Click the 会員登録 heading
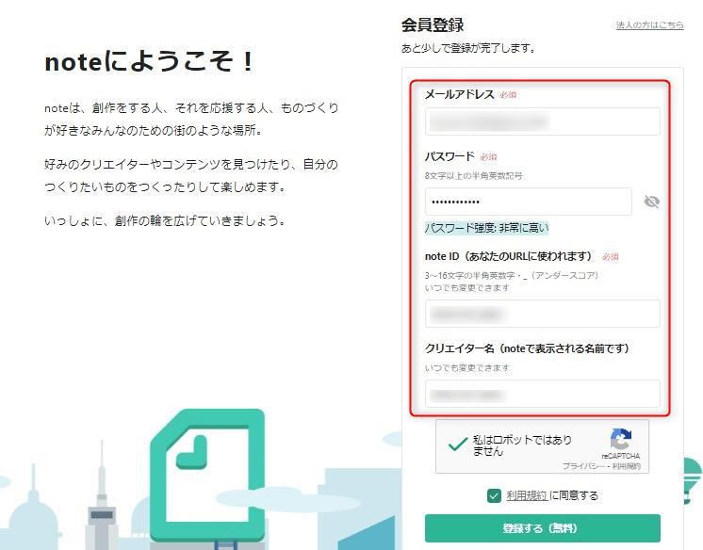Screen dimensions: 703x550 [x=433, y=25]
